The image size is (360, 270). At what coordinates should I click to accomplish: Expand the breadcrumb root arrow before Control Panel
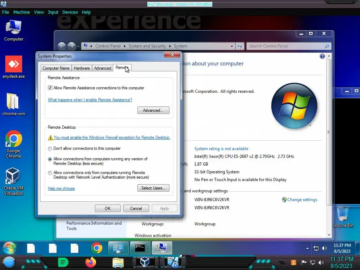click(x=91, y=46)
